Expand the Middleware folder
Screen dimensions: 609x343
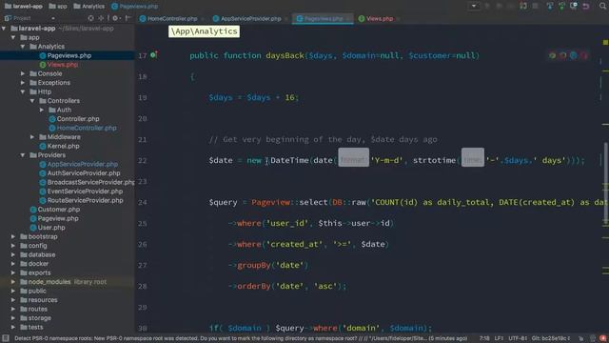(32, 137)
